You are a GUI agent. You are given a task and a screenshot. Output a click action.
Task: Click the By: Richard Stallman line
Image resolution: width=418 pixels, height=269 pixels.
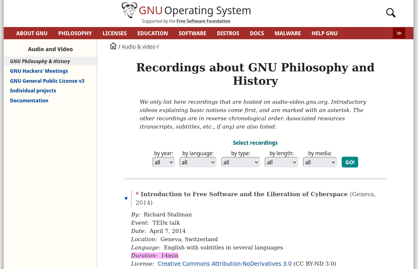click(161, 214)
